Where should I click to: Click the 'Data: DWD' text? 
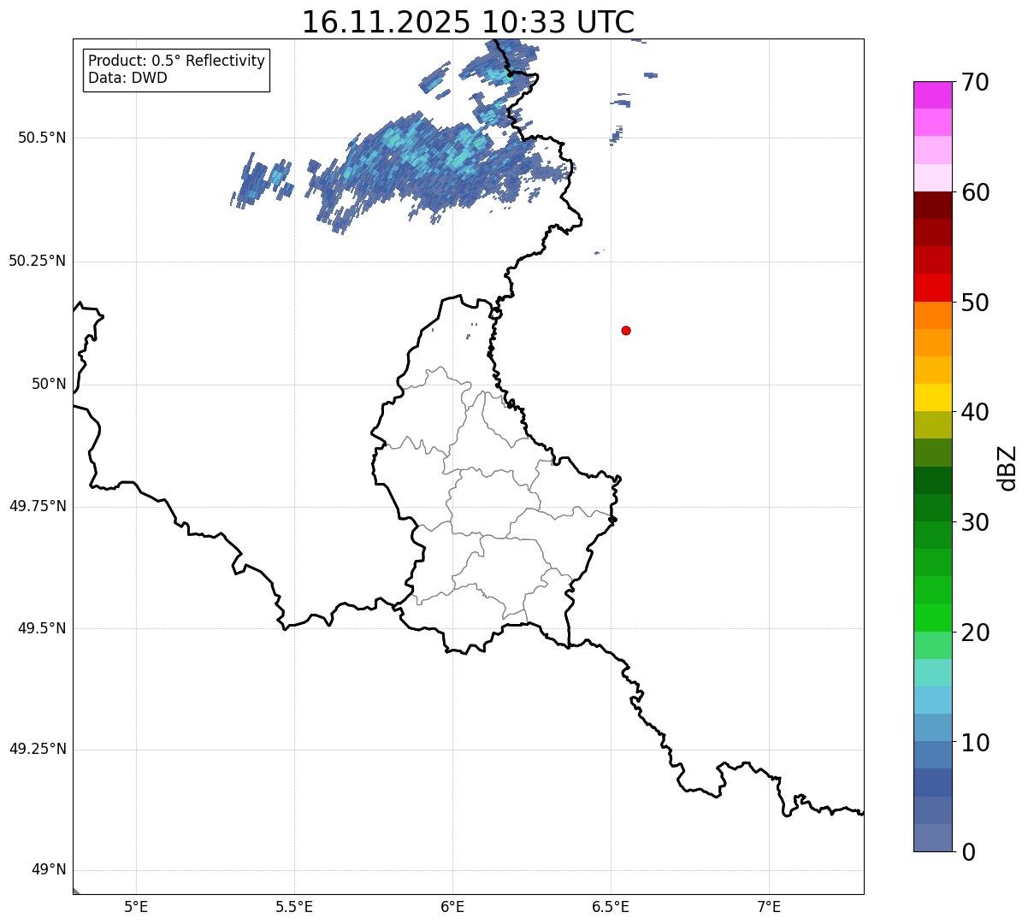click(127, 79)
